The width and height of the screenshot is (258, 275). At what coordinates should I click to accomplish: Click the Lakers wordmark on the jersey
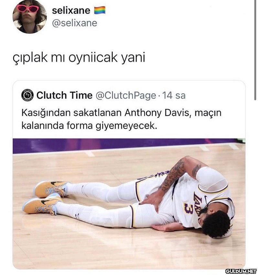point(198,204)
